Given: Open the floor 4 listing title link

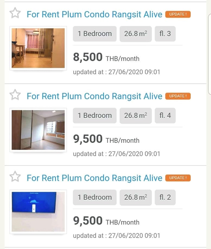Looking at the screenshot, I should point(94,96).
